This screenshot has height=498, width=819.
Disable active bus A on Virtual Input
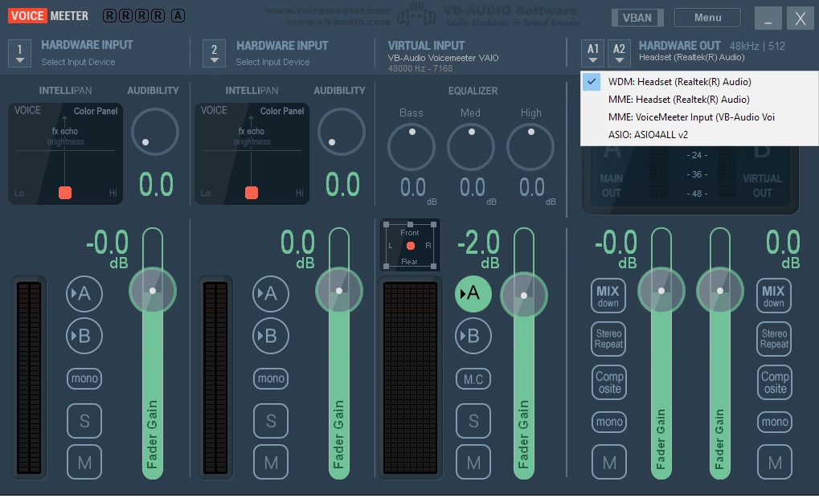pos(473,294)
